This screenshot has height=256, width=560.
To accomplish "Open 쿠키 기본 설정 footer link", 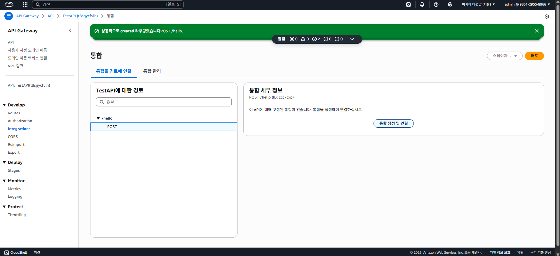I will 540,253.
